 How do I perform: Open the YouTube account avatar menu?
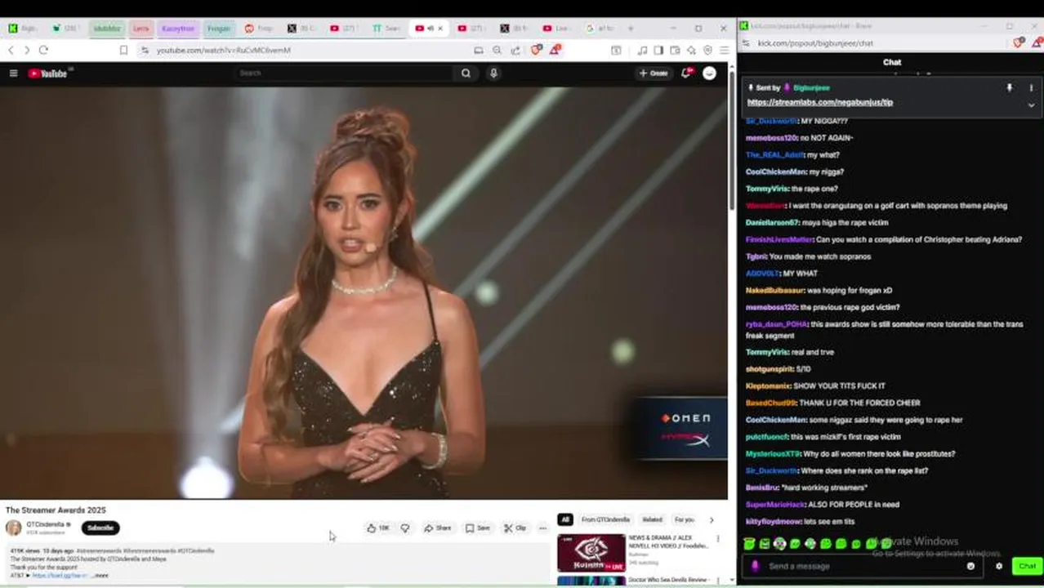click(x=710, y=73)
